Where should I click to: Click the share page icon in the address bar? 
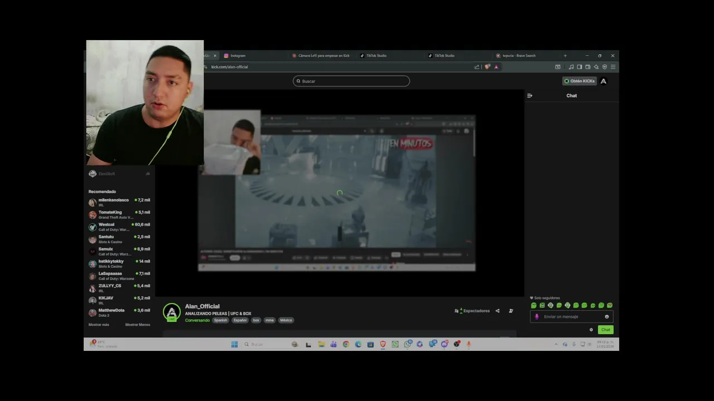coord(477,67)
